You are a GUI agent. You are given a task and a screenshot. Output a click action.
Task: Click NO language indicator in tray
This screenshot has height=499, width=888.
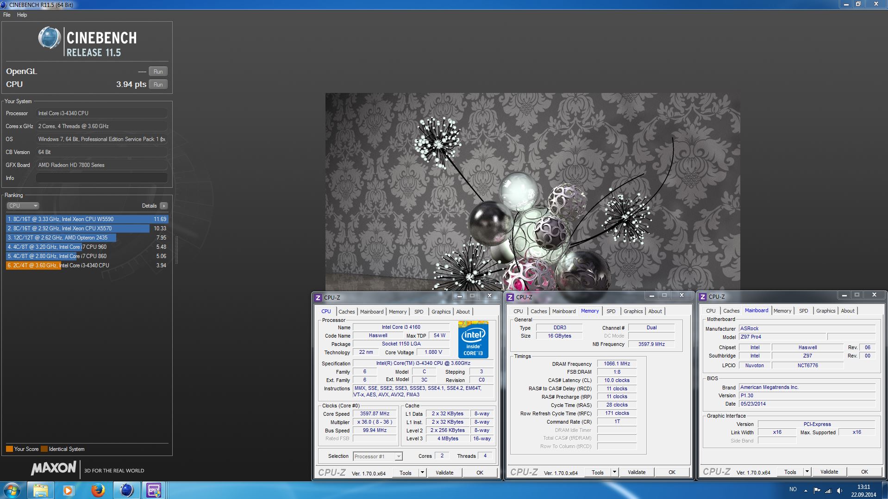pyautogui.click(x=793, y=489)
